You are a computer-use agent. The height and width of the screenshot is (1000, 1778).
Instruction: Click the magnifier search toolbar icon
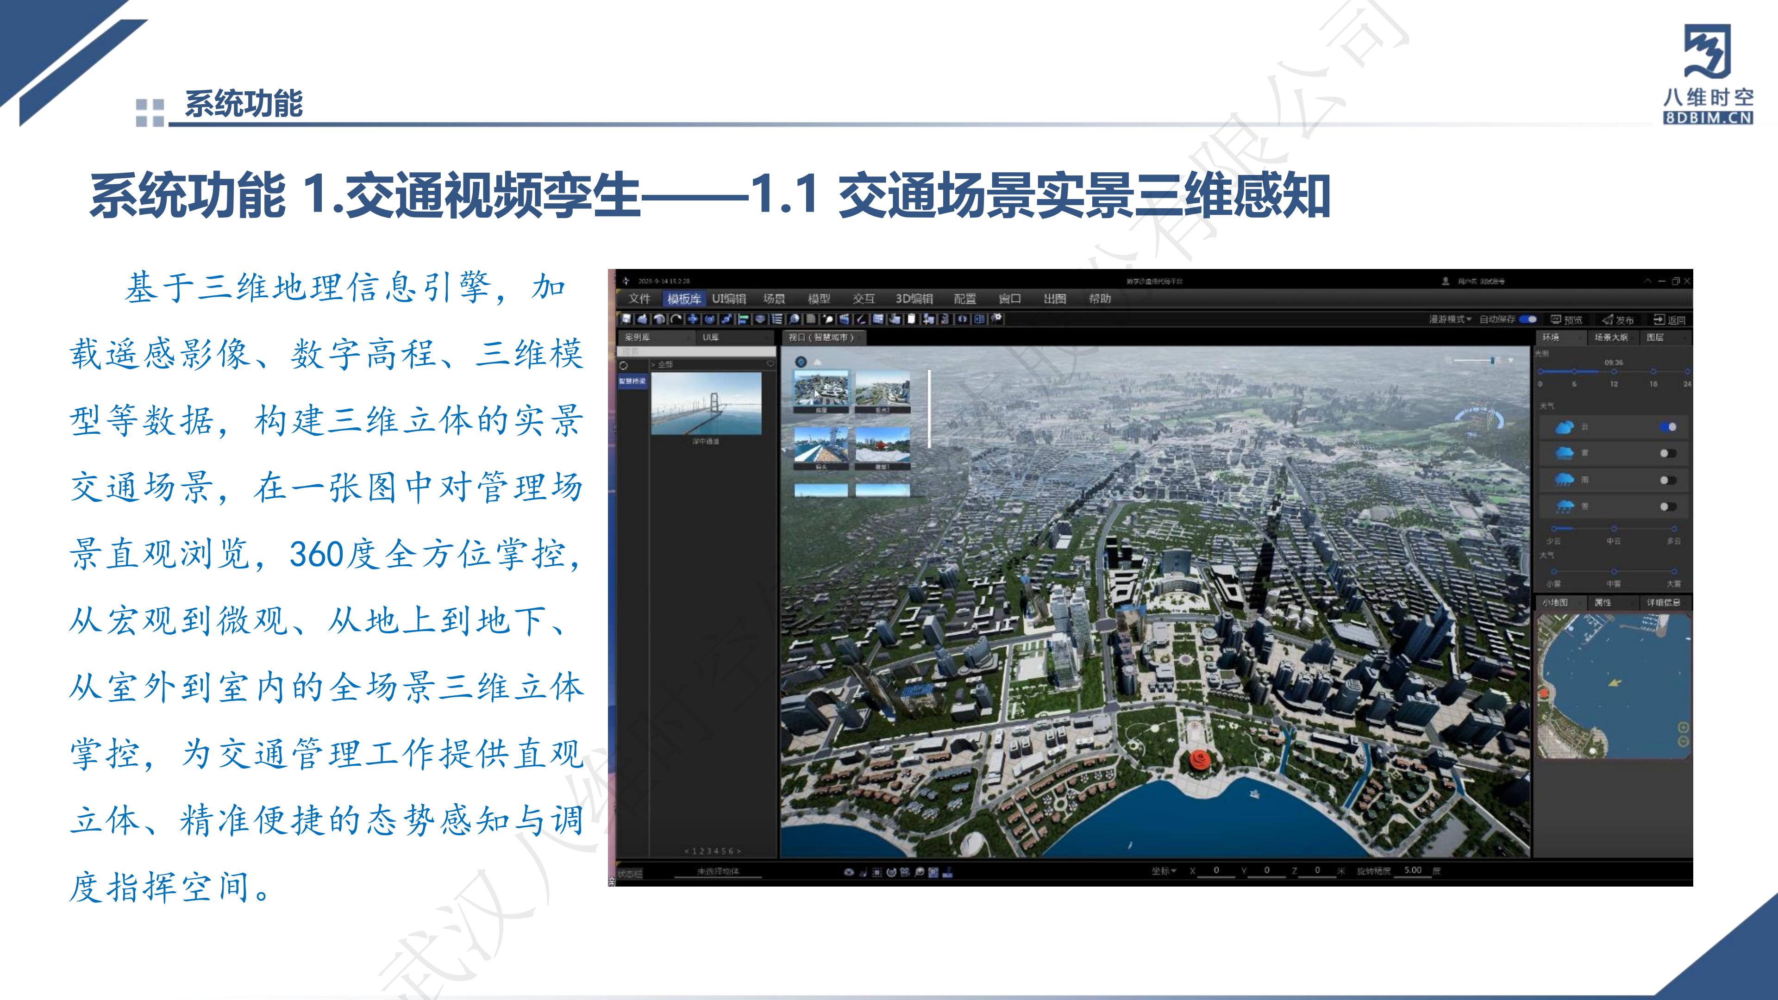pyautogui.click(x=795, y=319)
